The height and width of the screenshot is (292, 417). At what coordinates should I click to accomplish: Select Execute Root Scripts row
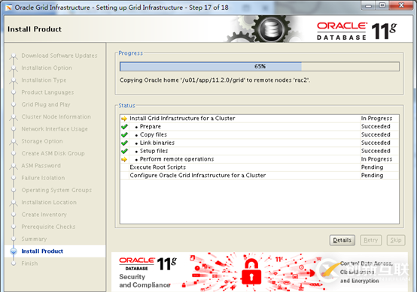[x=260, y=167]
